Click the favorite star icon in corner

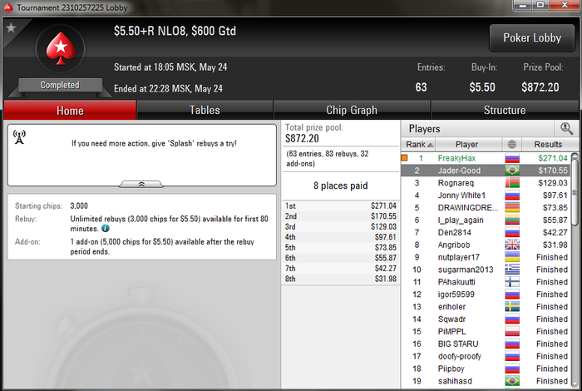[11, 27]
